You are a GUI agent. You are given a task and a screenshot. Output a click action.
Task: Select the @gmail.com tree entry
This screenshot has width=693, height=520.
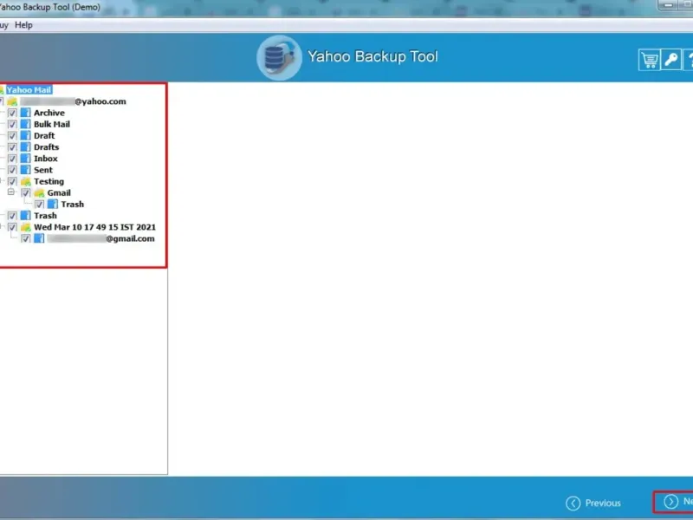pyautogui.click(x=100, y=239)
